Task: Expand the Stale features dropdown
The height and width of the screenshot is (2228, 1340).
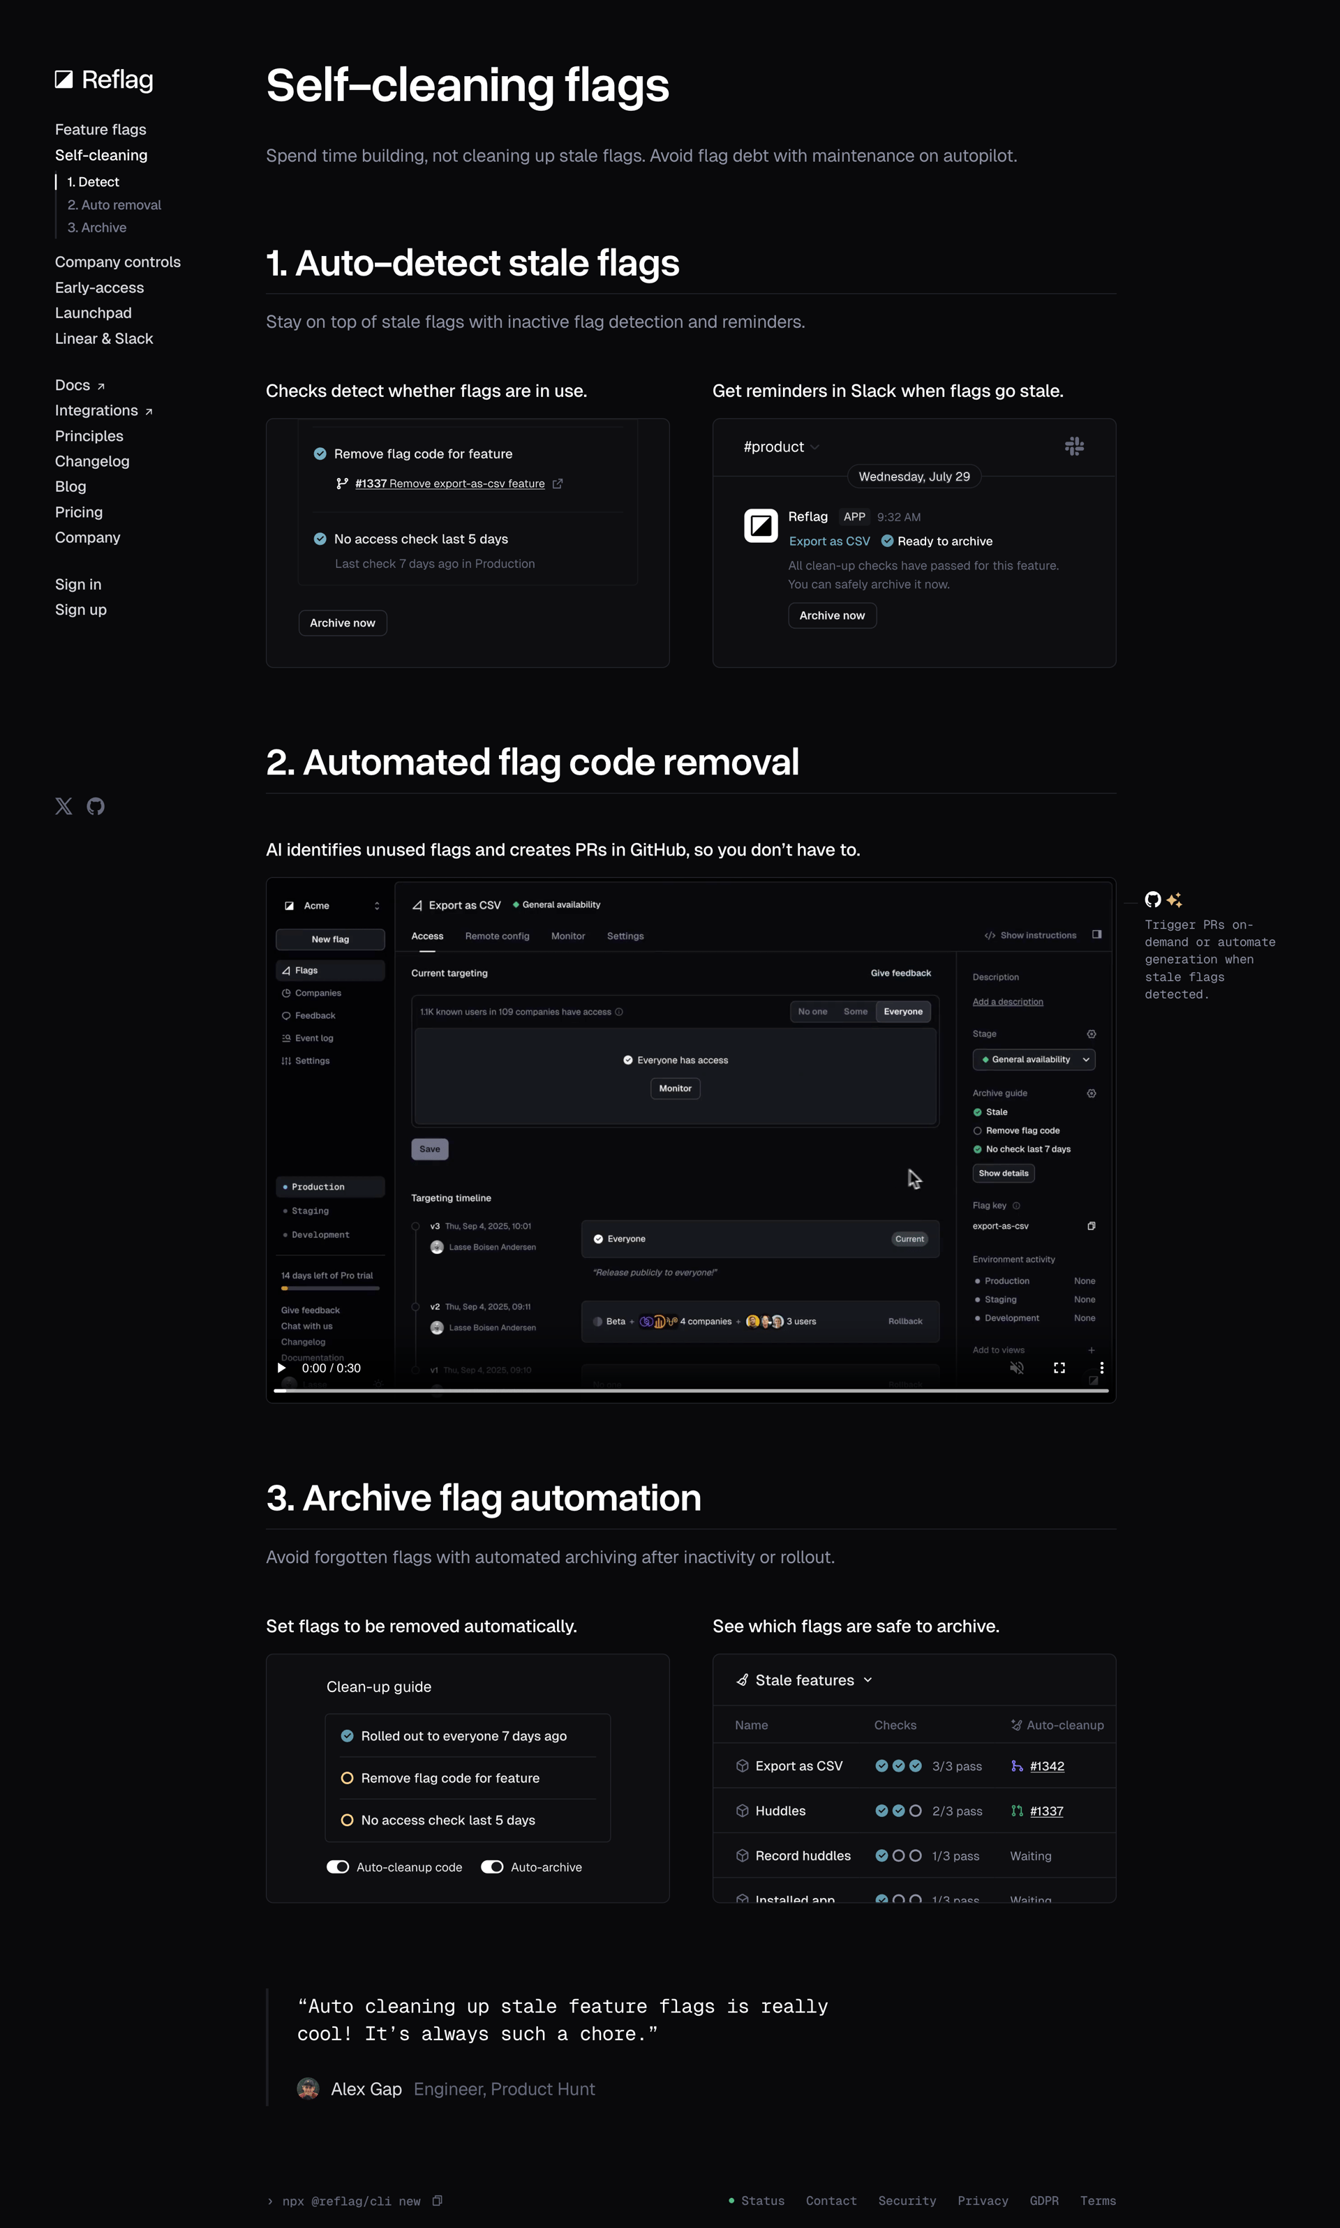Action: (x=868, y=1680)
